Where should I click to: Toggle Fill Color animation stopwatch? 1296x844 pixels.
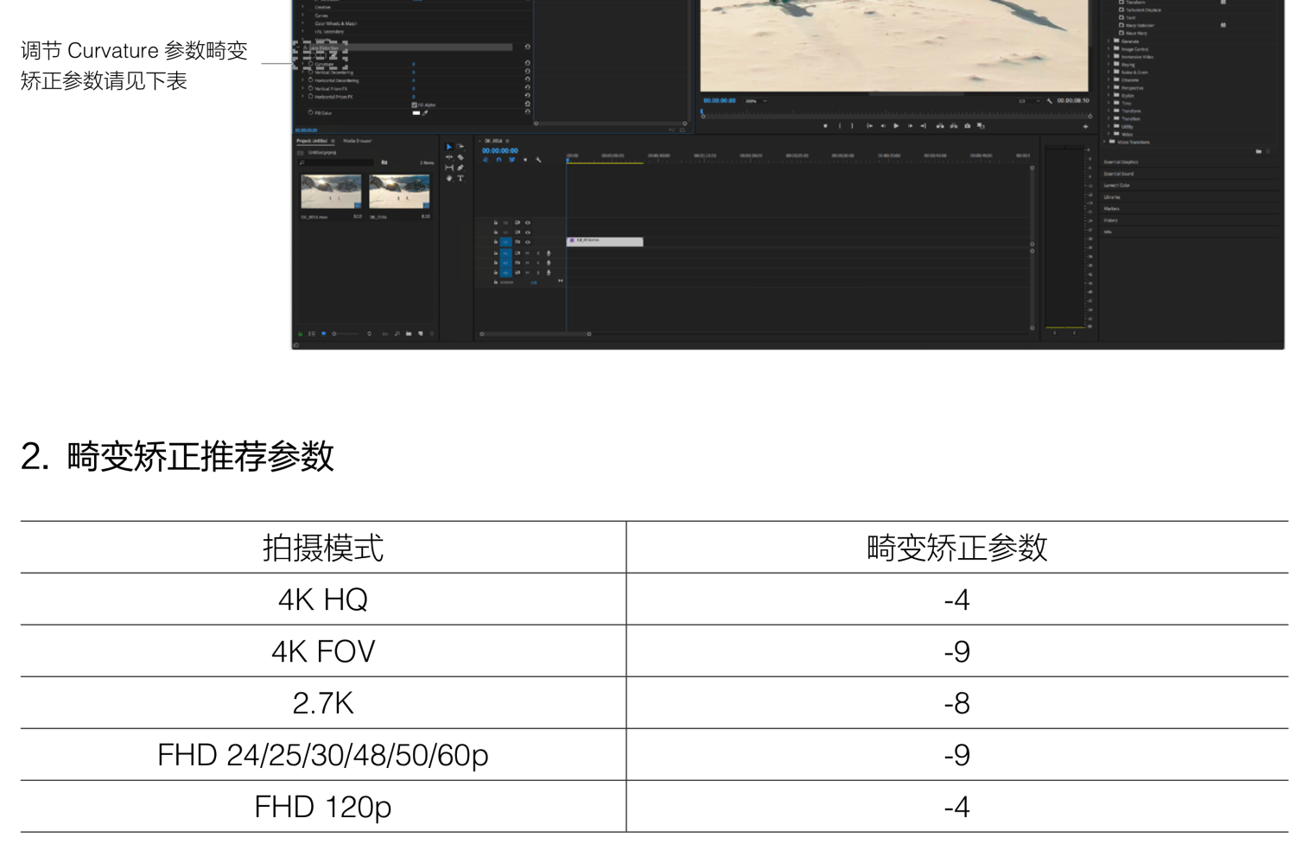tap(310, 112)
